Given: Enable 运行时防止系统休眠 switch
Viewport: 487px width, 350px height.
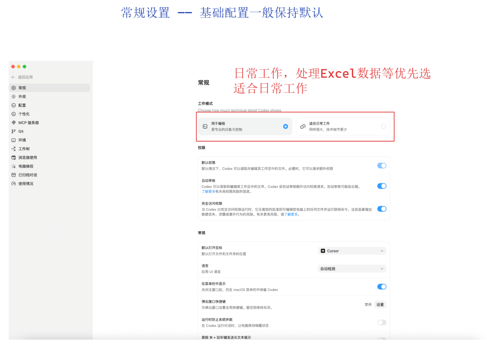Looking at the screenshot, I should pos(382,323).
